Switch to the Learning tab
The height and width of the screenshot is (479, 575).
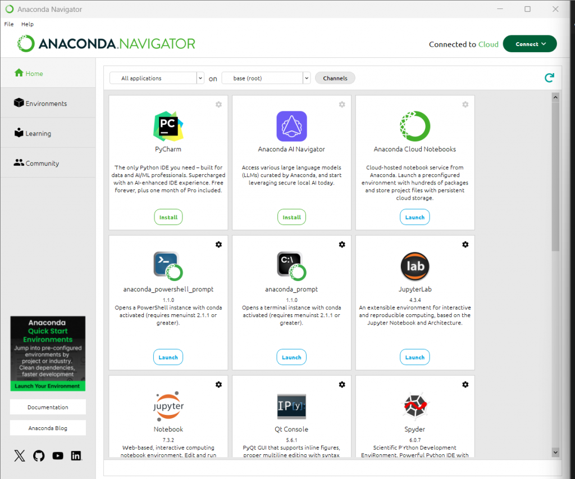point(48,133)
